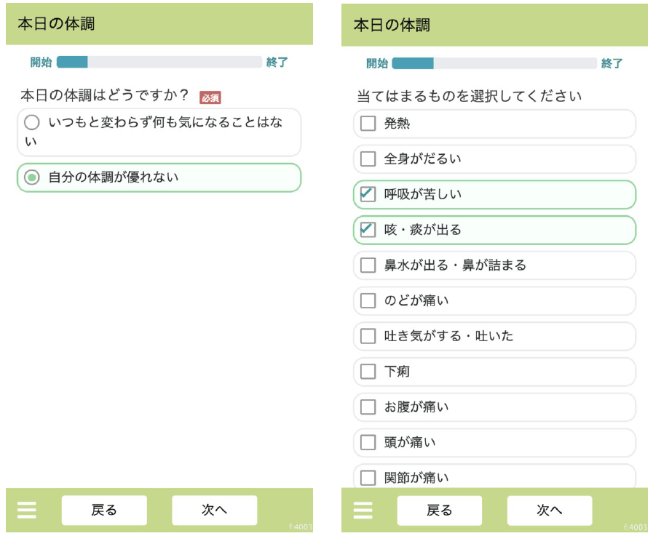653x536 pixels.
Task: Mark the お腹が痛い checkbox
Action: point(368,407)
